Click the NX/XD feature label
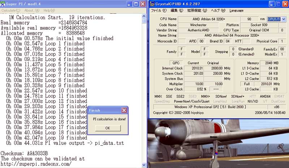This screenshot has width=289, height=168. 253,101
